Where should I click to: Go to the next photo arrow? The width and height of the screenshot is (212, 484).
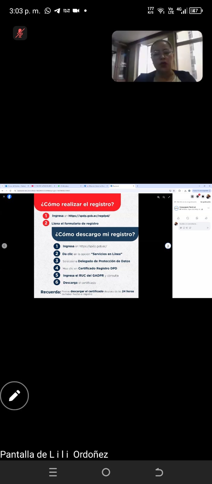168,246
